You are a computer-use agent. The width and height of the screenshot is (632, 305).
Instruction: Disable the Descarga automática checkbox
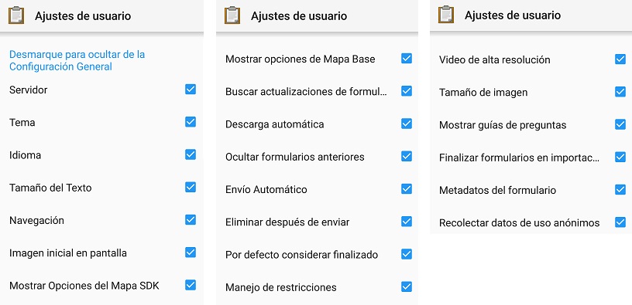tap(407, 124)
